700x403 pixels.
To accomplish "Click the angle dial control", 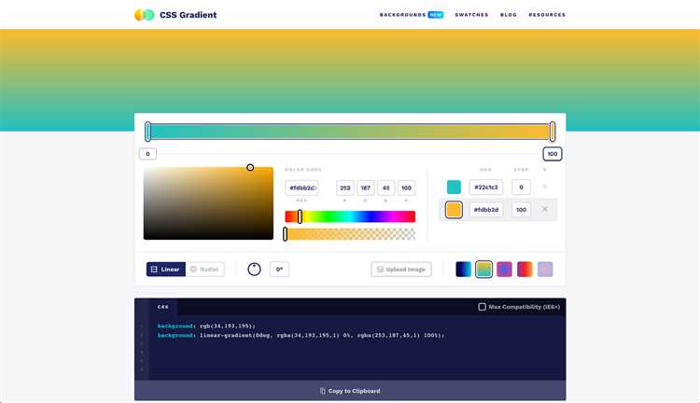I will click(x=254, y=269).
